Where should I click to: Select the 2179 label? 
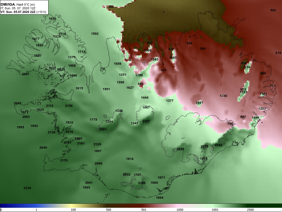[x=204, y=146]
